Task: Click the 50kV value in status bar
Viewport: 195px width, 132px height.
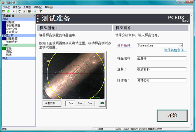Action: (118, 129)
